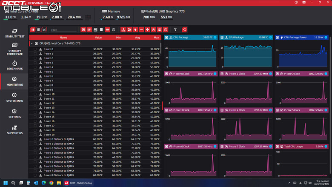Go to the Benchmark section
Screen dimensions: 332x187
[x=14, y=66]
